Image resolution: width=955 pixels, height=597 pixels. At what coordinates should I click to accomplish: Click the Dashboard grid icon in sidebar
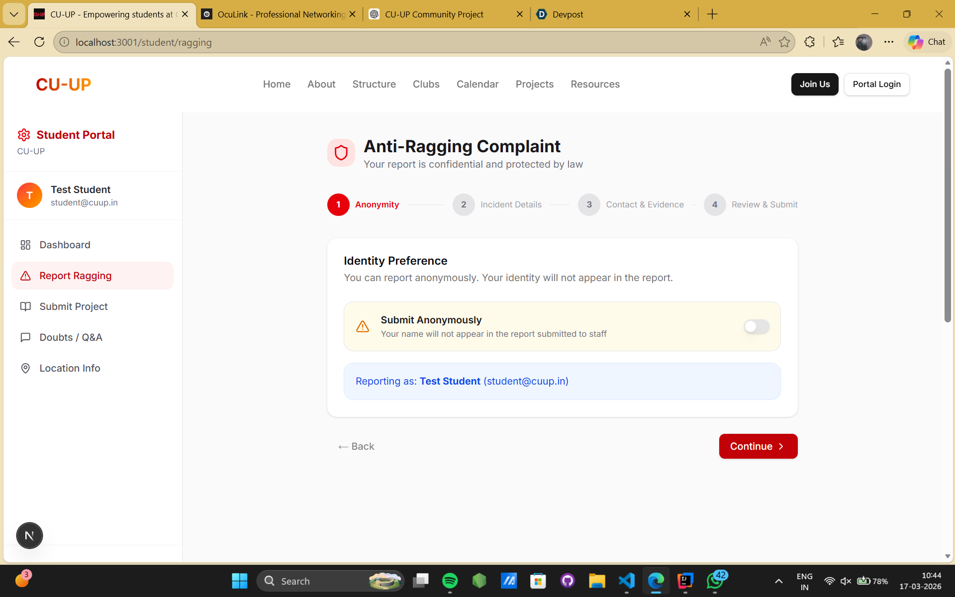point(25,245)
